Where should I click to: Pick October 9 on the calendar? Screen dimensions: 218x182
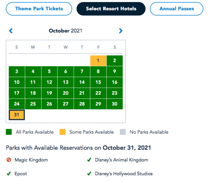click(x=115, y=71)
